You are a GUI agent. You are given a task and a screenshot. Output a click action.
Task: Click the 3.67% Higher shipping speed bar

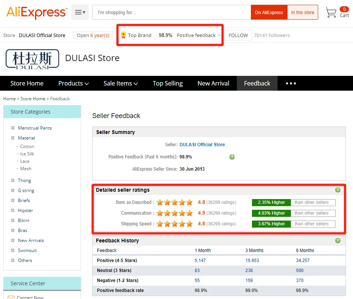pos(271,224)
